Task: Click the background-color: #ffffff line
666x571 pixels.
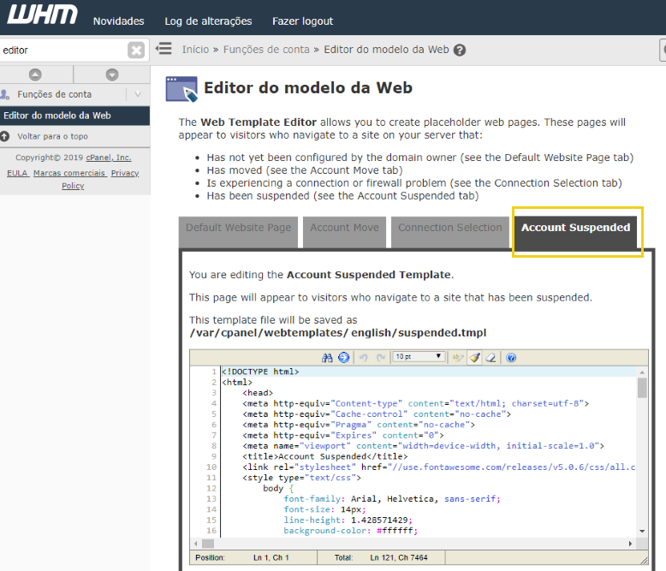Action: click(351, 531)
